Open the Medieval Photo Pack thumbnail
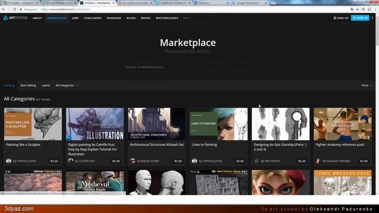This screenshot has height=213, width=379. pos(95,182)
